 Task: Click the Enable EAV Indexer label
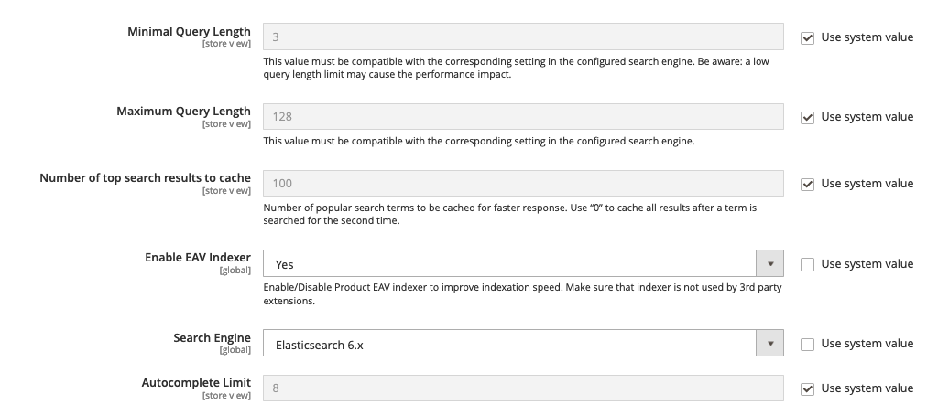pyautogui.click(x=197, y=258)
